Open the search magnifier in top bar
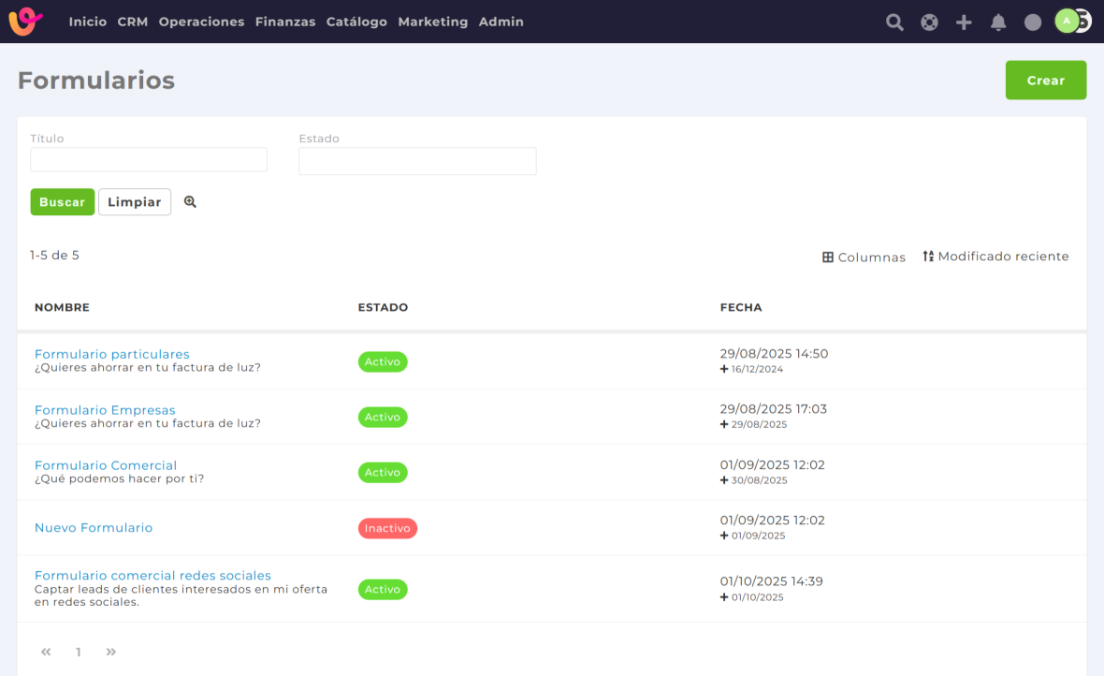1104x676 pixels. [894, 22]
